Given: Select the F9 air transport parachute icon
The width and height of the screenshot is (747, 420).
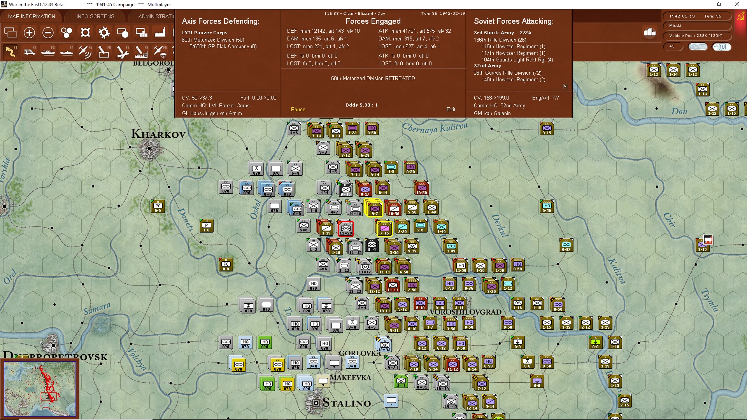Looking at the screenshot, I should (160, 51).
